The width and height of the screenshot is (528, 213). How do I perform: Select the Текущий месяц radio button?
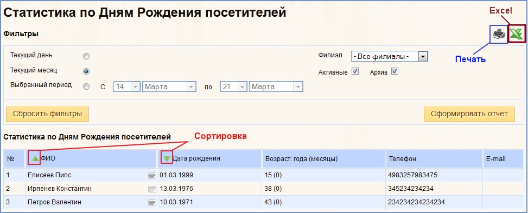pos(86,71)
